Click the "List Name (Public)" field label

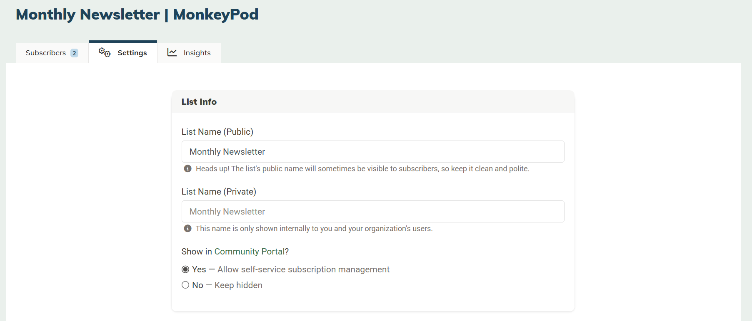(217, 132)
